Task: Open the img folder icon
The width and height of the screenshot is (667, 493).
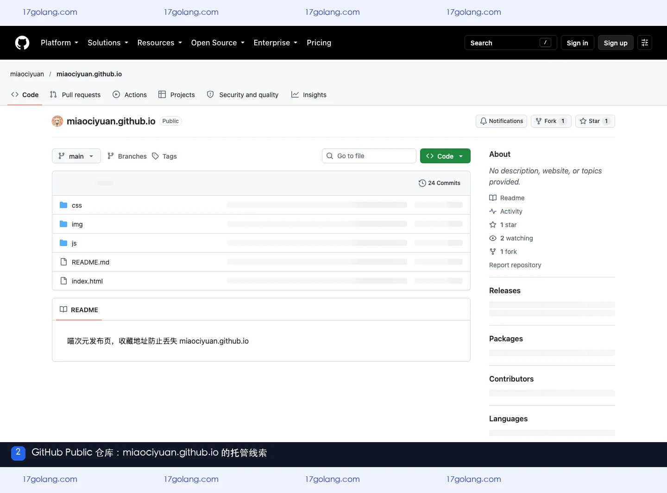Action: coord(63,224)
